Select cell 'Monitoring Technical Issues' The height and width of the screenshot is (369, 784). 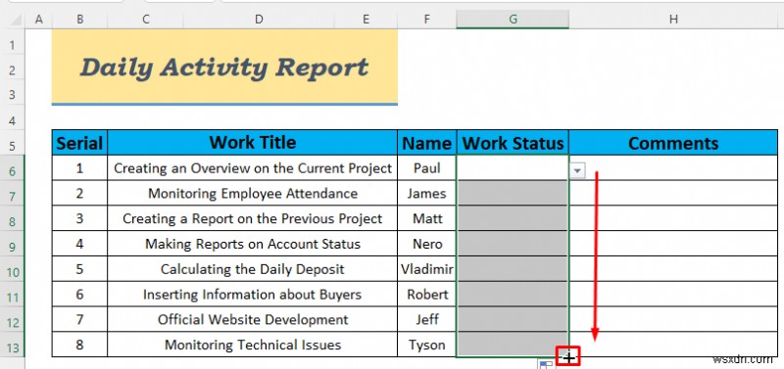click(x=253, y=345)
